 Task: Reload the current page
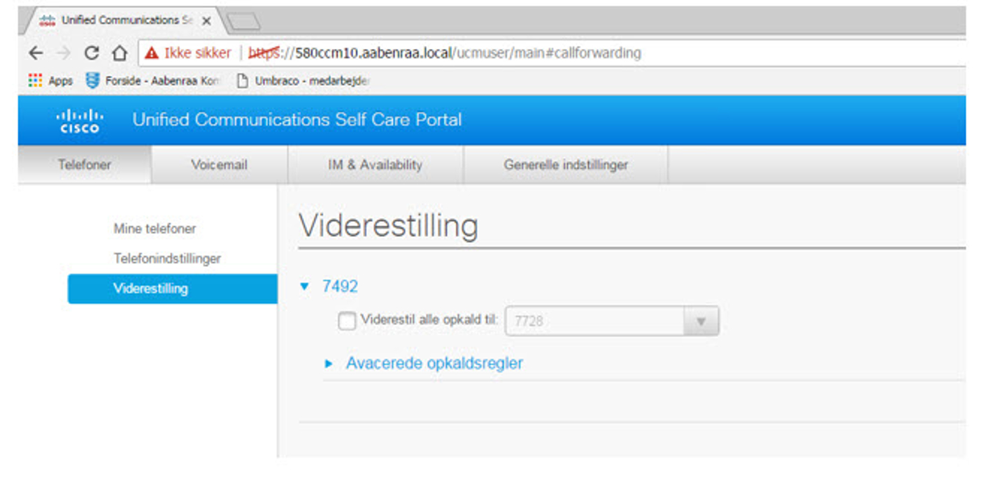click(x=92, y=53)
